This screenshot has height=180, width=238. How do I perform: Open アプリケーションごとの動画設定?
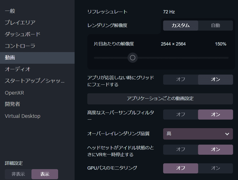coord(160,99)
